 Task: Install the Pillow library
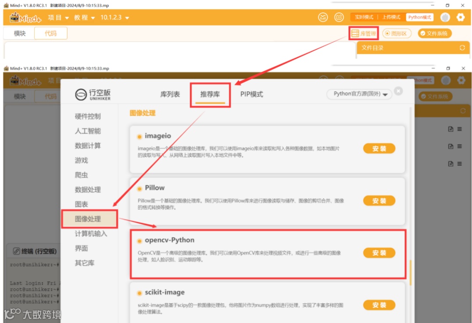(x=379, y=200)
